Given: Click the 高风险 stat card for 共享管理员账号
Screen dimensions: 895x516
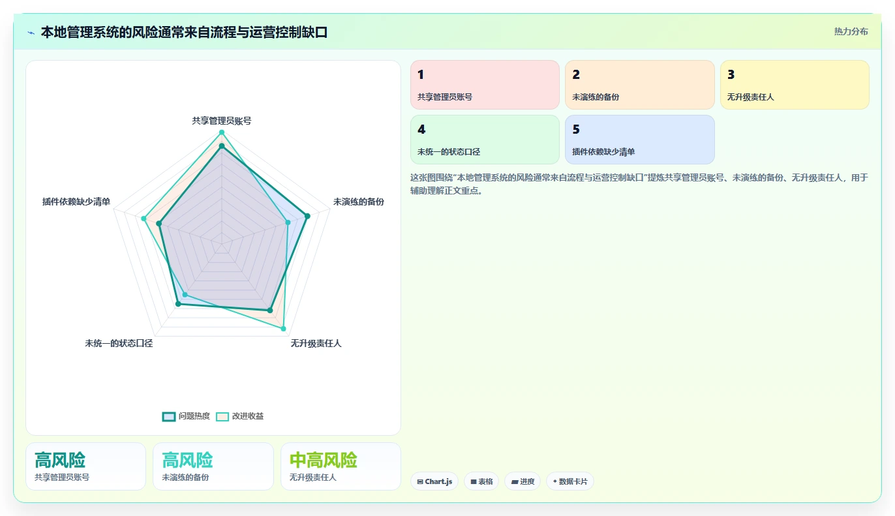Looking at the screenshot, I should tap(85, 466).
